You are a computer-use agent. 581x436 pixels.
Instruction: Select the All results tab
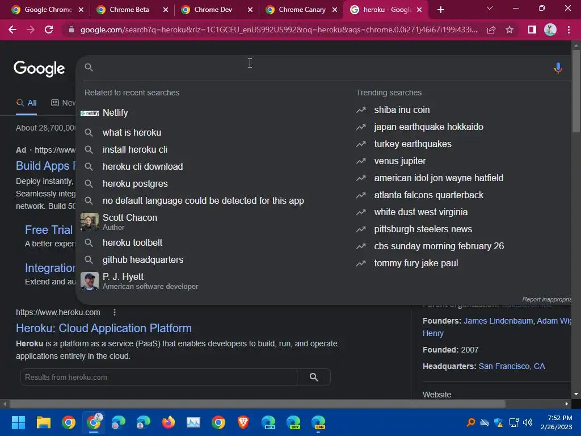(x=26, y=103)
